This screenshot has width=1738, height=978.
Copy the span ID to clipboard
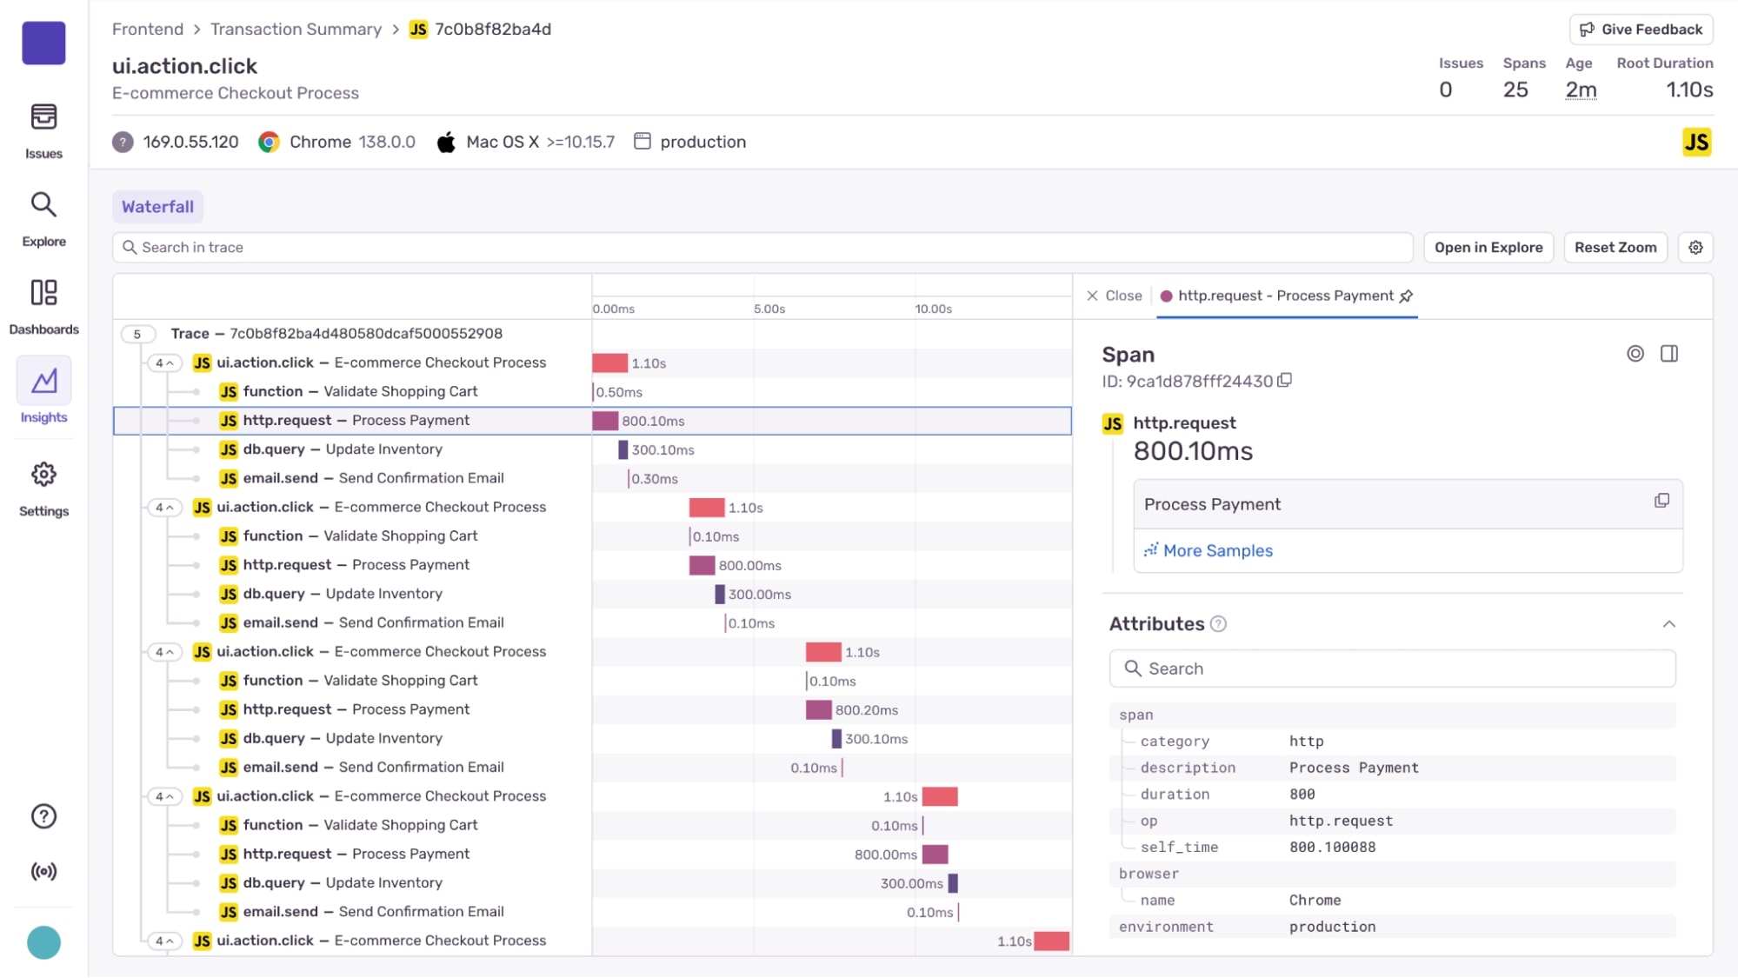click(x=1285, y=381)
